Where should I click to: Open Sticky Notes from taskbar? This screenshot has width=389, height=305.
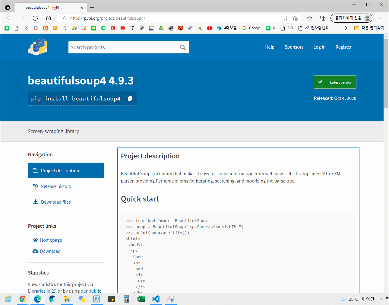click(111, 299)
